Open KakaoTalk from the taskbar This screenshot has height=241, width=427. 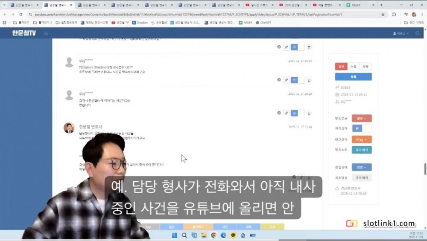click(x=233, y=235)
